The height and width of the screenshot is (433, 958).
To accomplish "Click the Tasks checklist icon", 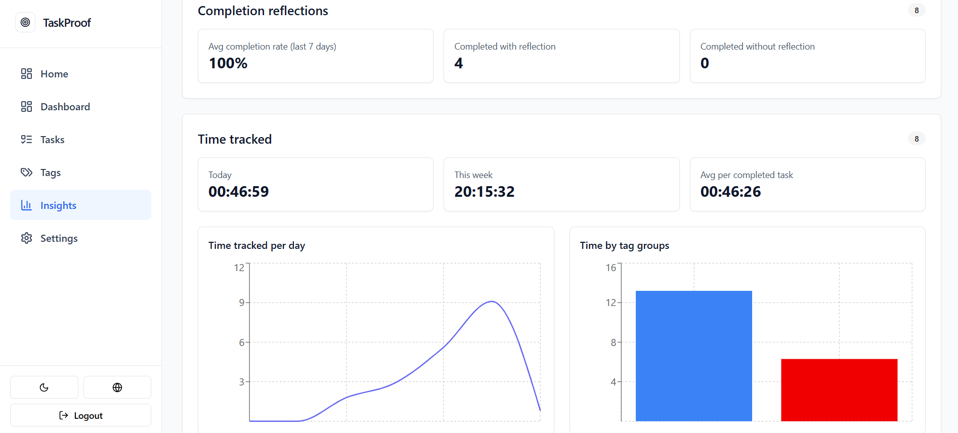I will click(26, 139).
